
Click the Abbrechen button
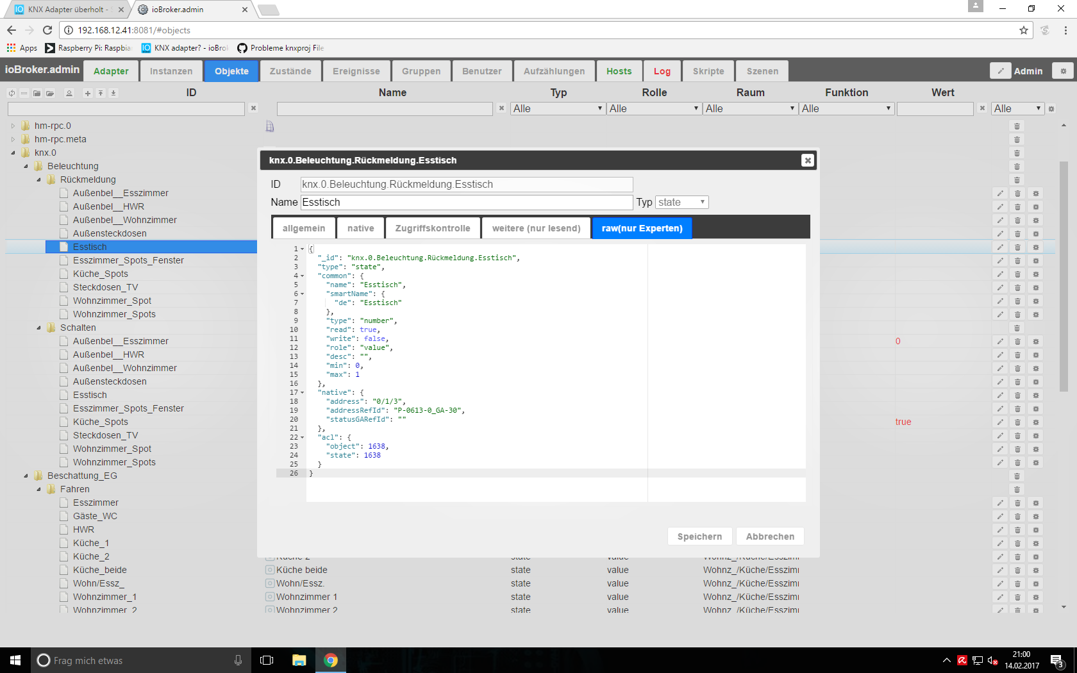[x=770, y=536]
